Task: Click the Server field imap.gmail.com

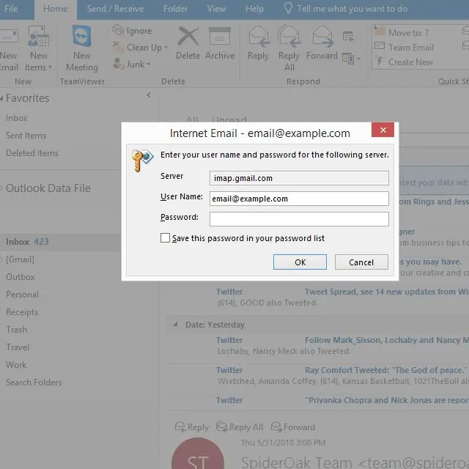Action: tap(299, 178)
